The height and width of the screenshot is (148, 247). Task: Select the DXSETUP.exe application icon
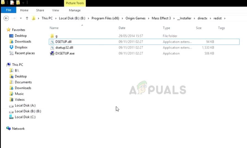point(52,53)
